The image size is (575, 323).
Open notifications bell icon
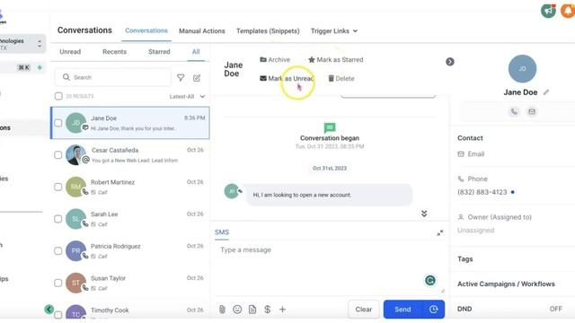pyautogui.click(x=568, y=11)
